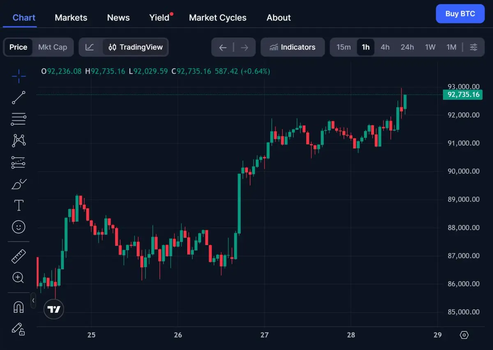Open the About tab
The image size is (493, 350).
[x=279, y=18]
